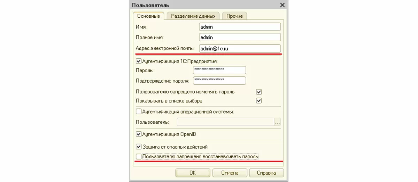Open the Прочие tab
This screenshot has height=182, width=418.
click(234, 16)
